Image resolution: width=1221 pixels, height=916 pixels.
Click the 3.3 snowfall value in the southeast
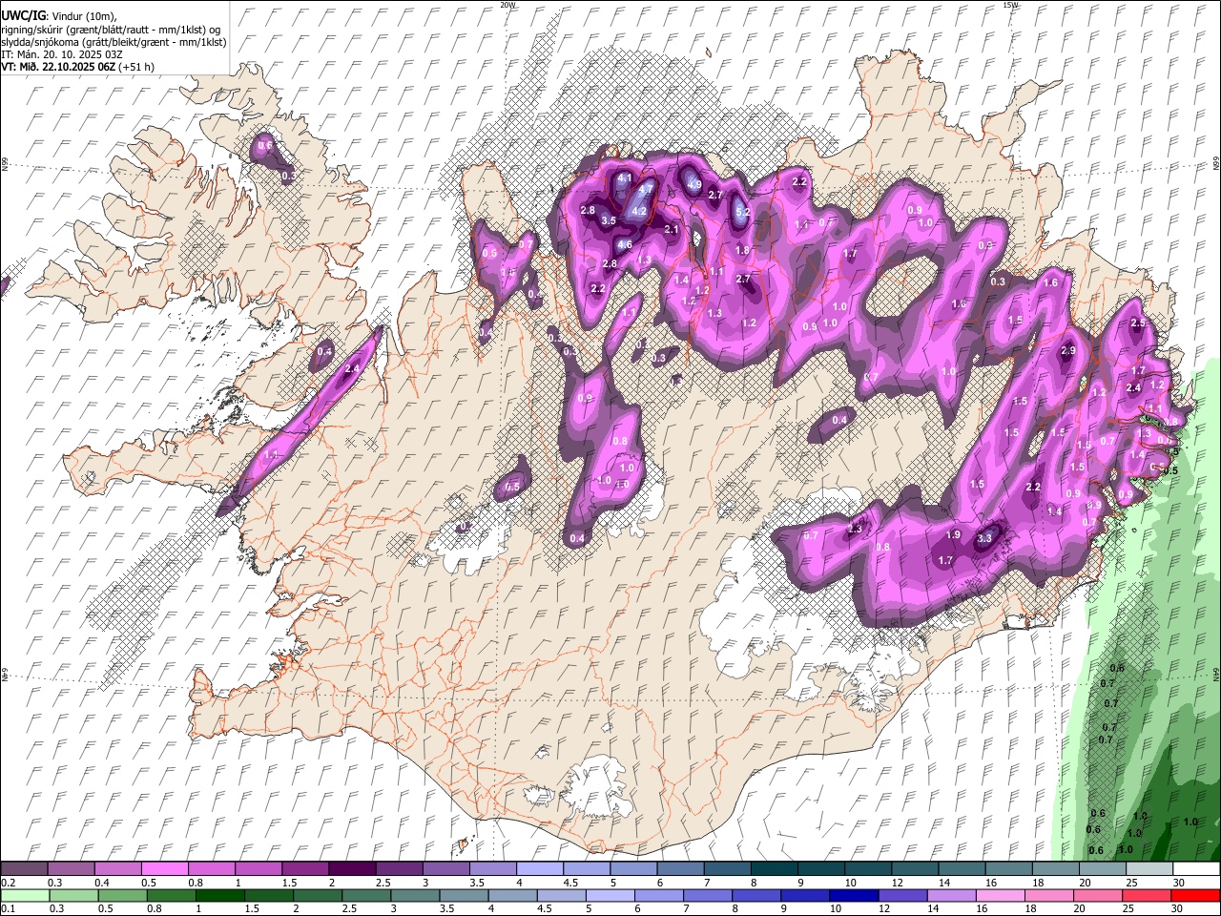coord(985,539)
